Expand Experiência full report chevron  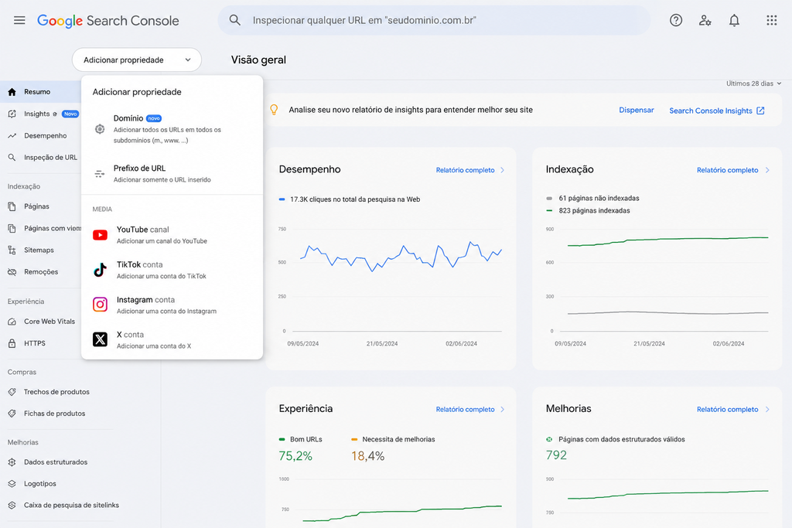[x=502, y=410]
